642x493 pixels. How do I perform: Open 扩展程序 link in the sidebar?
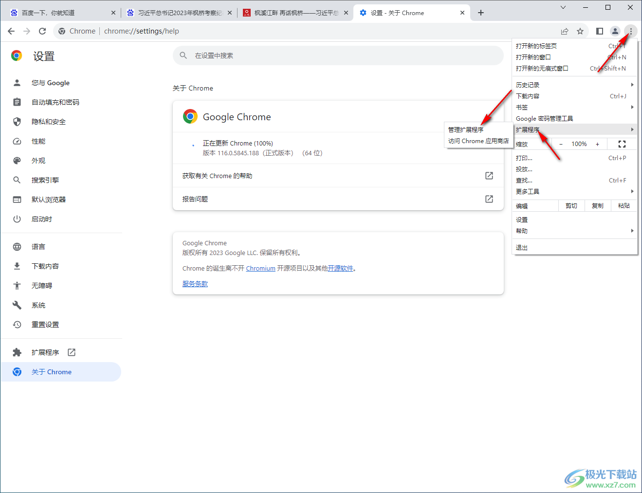(x=61, y=352)
